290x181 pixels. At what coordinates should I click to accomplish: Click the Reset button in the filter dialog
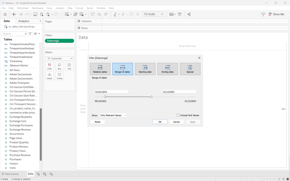tap(97, 122)
